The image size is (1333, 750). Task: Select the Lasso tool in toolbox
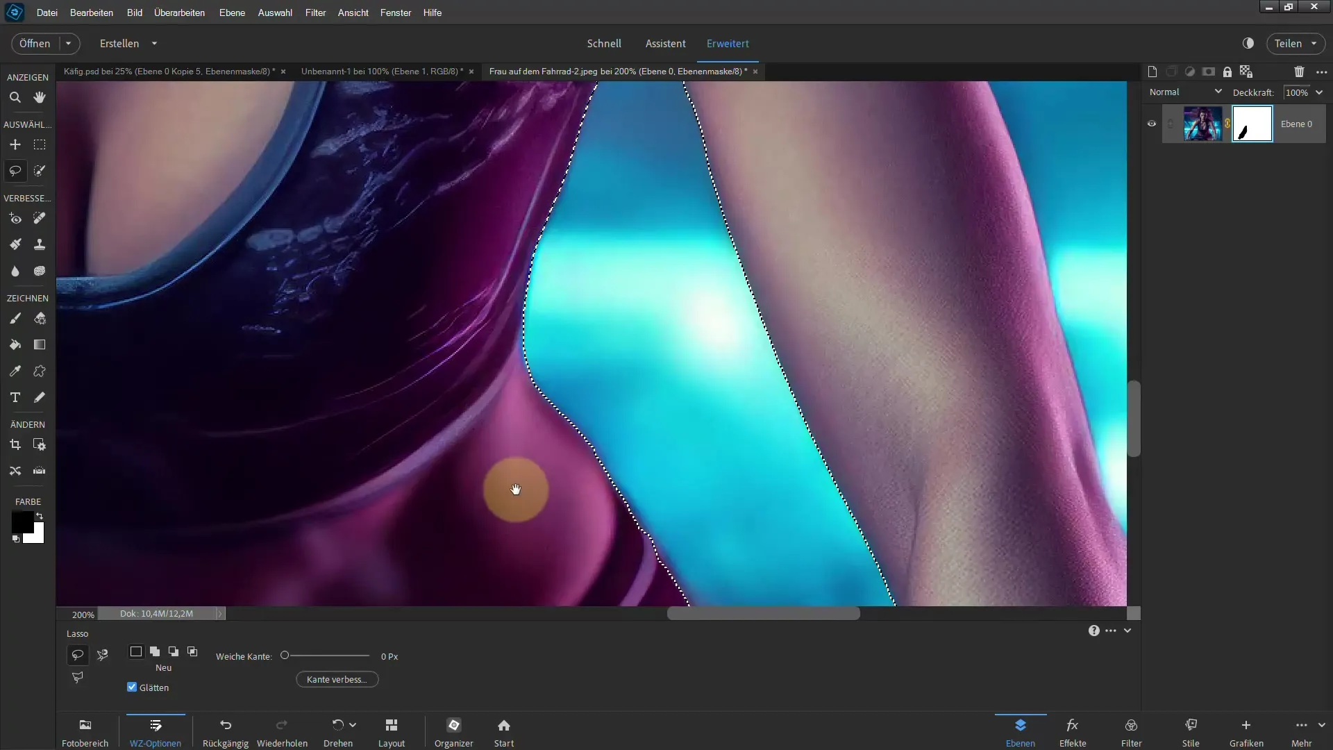click(15, 171)
